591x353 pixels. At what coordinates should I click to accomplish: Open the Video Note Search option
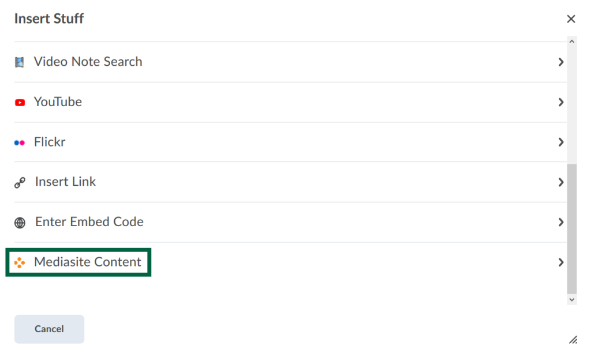(88, 62)
